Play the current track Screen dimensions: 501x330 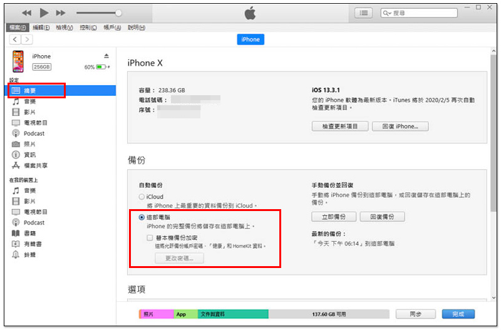[x=44, y=13]
